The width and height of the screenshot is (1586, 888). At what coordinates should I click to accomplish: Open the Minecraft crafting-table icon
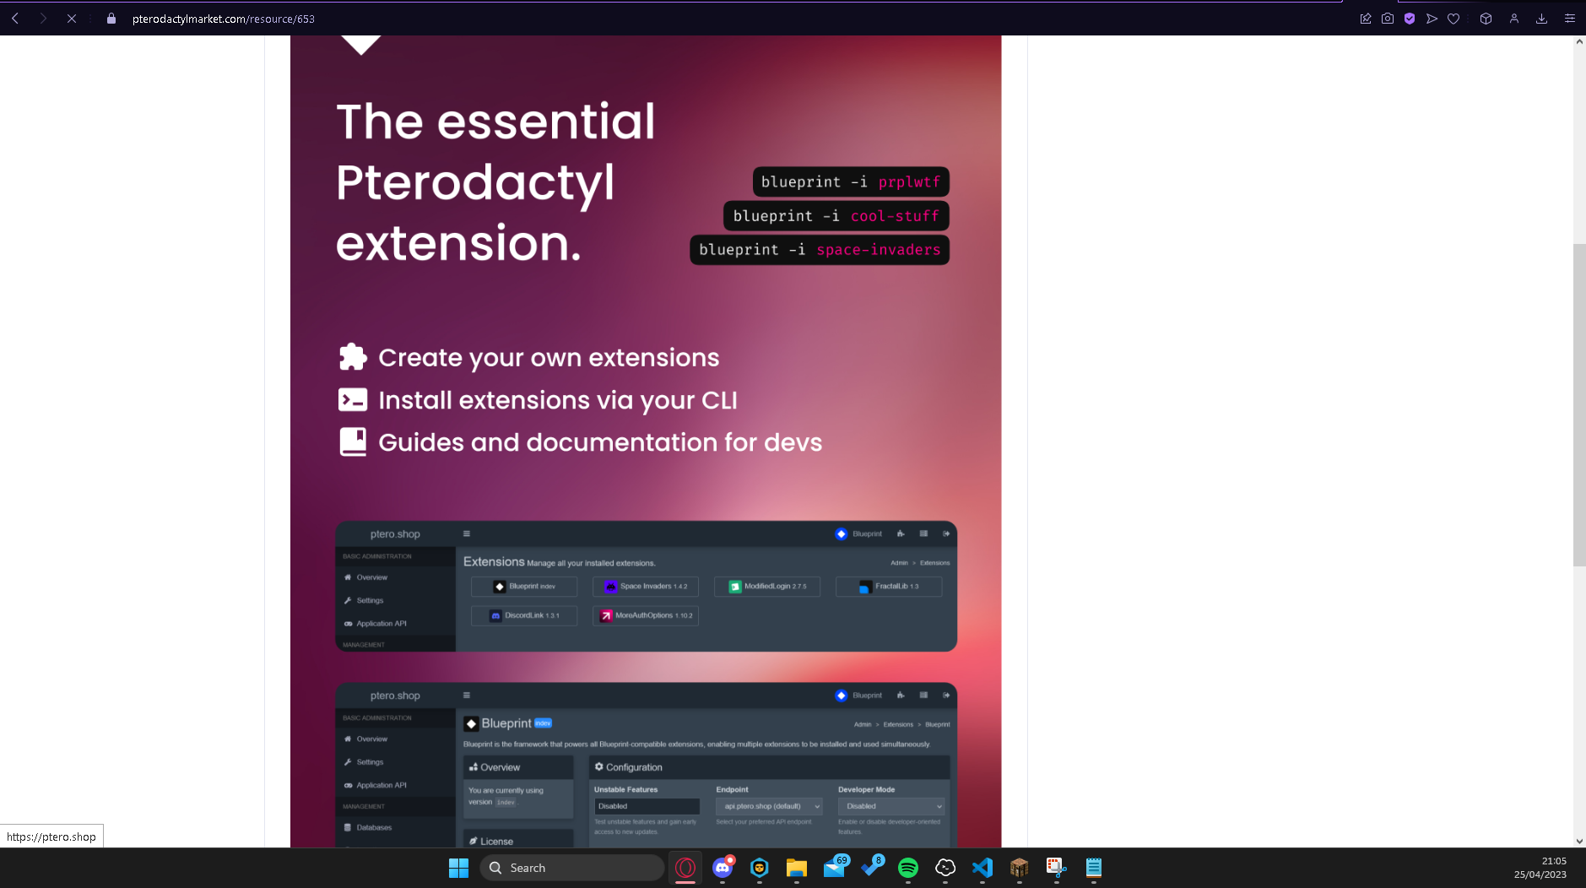point(1020,868)
